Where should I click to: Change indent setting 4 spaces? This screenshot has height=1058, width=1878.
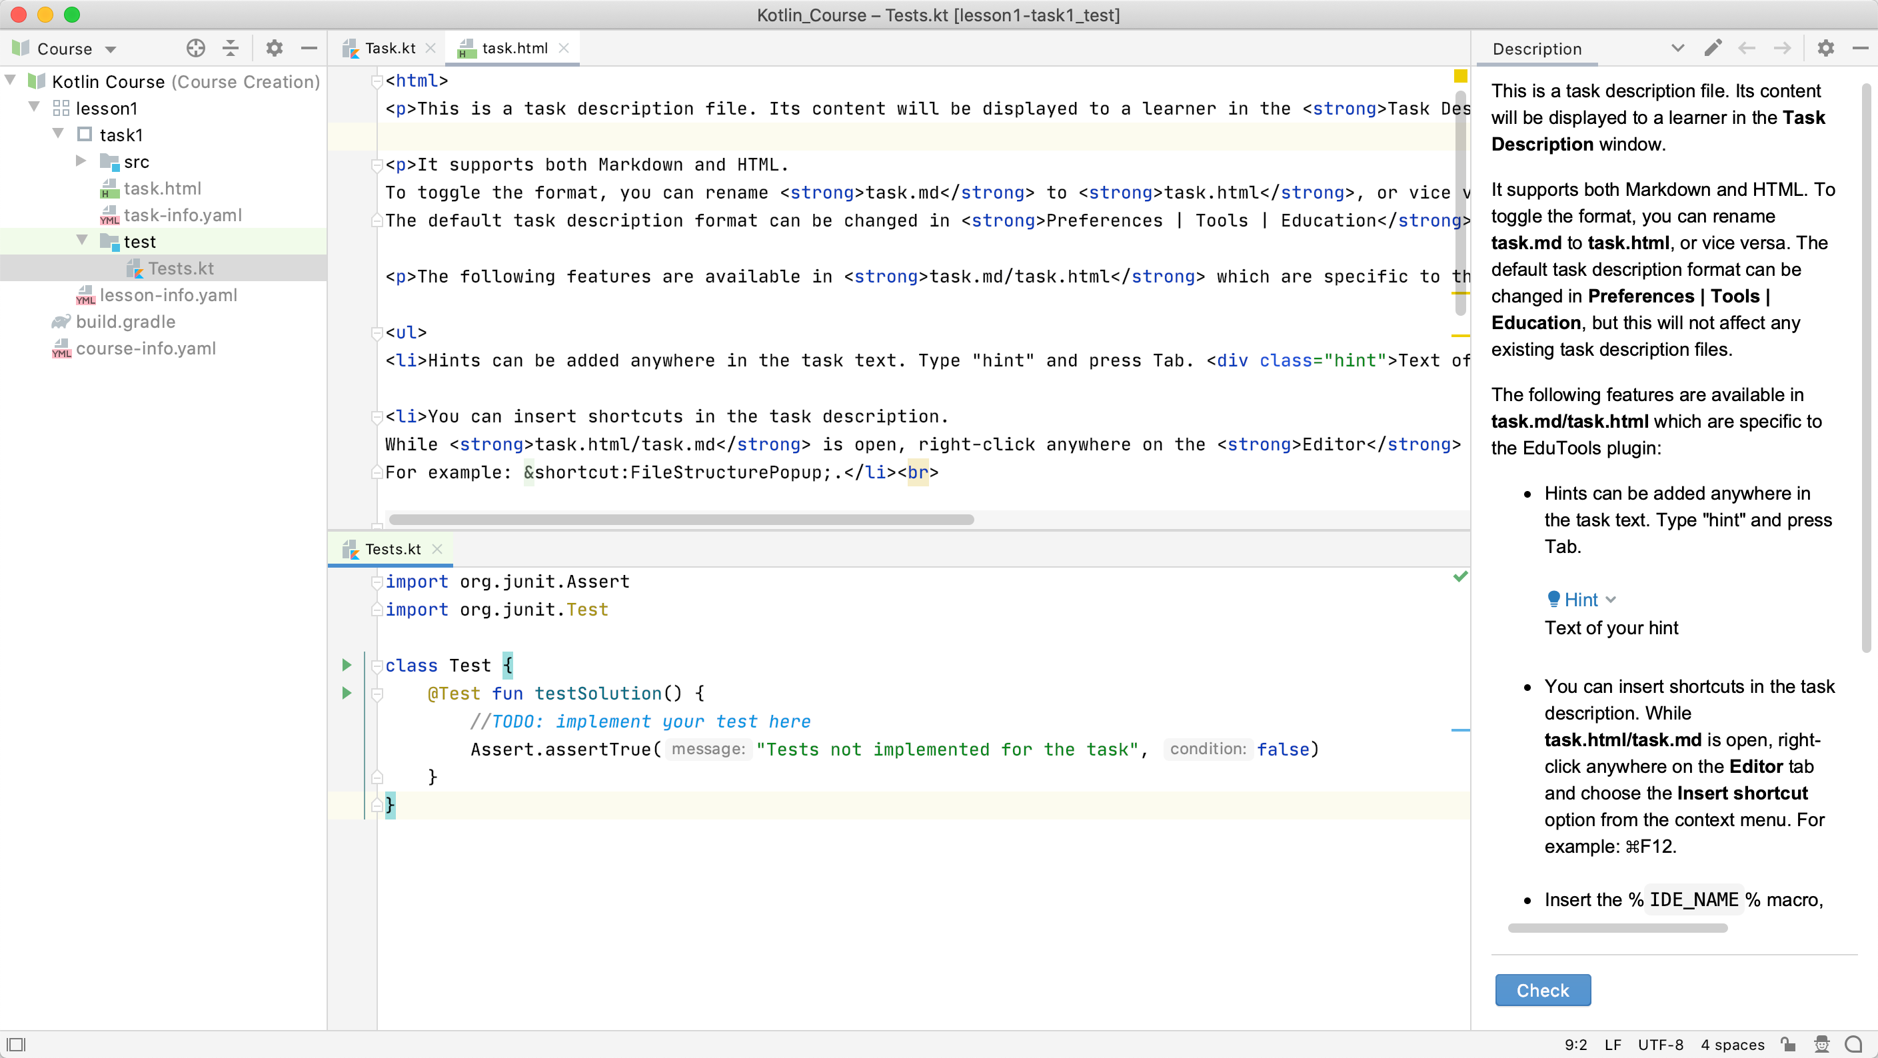point(1732,1045)
